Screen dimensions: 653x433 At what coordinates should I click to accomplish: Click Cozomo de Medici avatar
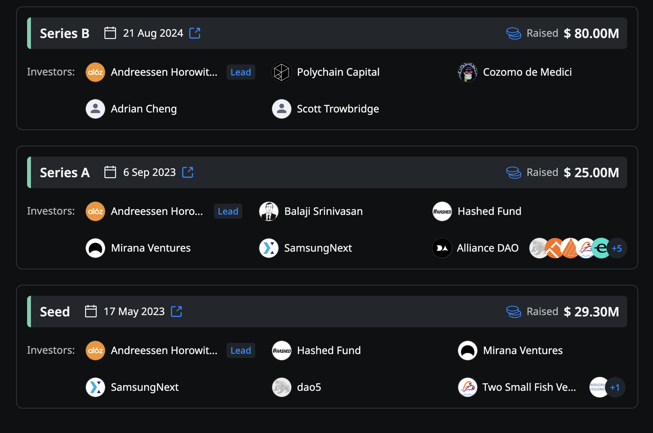[467, 72]
